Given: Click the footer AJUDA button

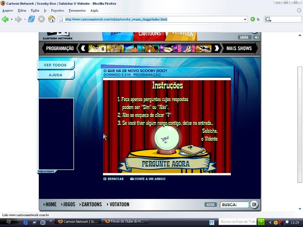Looking at the screenshot, I should [x=211, y=205].
